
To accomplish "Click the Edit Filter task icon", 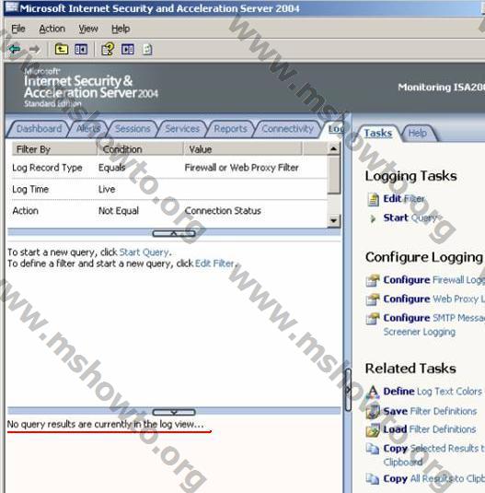I will click(374, 199).
